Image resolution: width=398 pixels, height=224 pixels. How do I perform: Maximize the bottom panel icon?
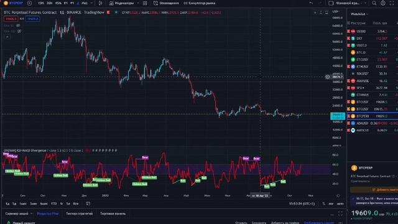point(340,214)
